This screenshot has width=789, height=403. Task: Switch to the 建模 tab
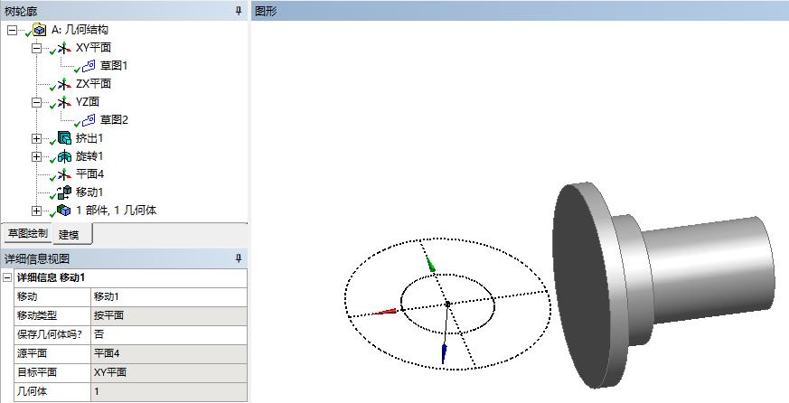(69, 235)
